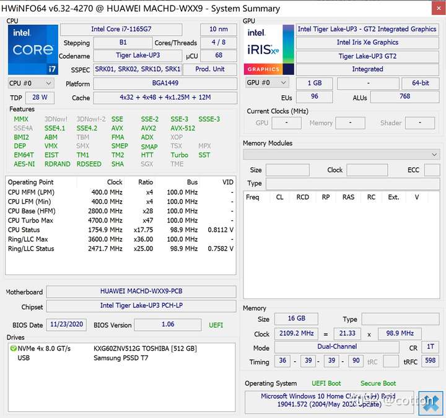Click the SGX feature label
The height and width of the screenshot is (418, 446).
[147, 164]
